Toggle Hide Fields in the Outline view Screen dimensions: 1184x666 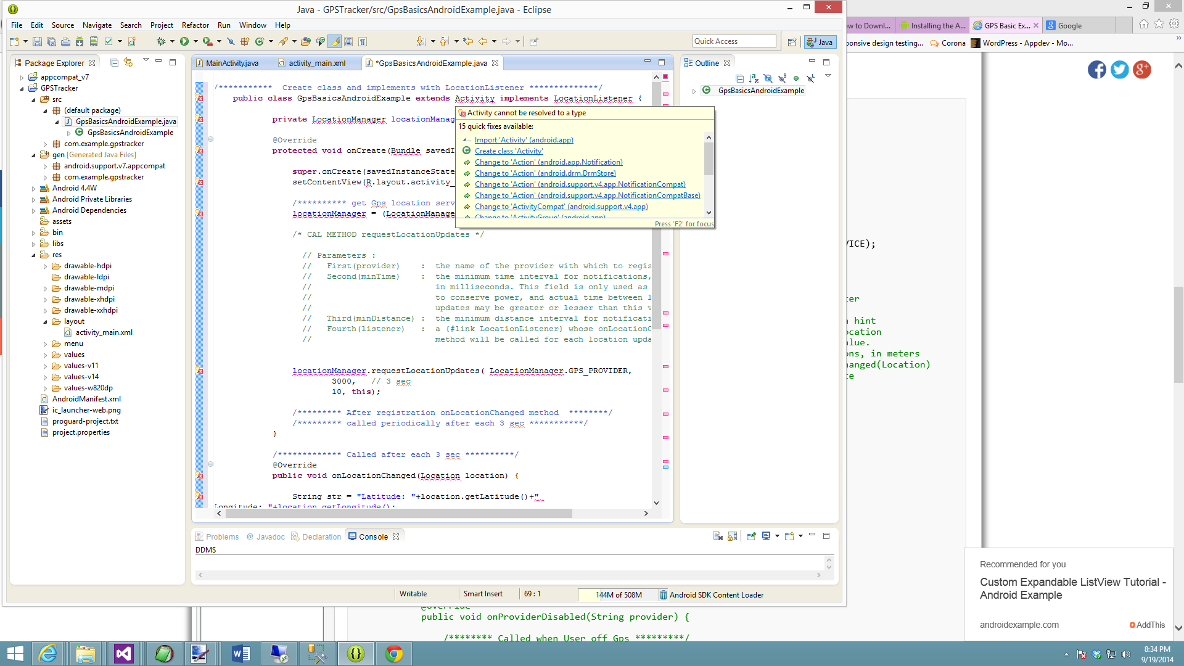[x=768, y=78]
